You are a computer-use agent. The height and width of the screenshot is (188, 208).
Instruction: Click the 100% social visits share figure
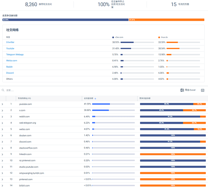104,5
